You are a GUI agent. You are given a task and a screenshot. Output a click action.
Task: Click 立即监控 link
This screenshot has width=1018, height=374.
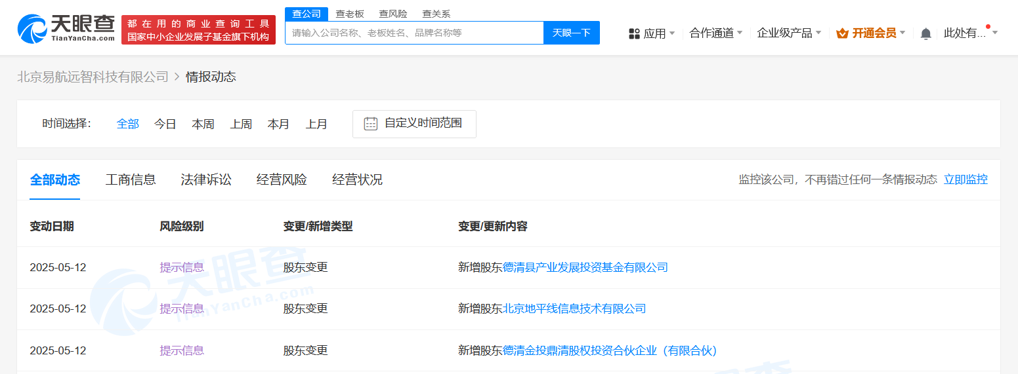click(965, 179)
